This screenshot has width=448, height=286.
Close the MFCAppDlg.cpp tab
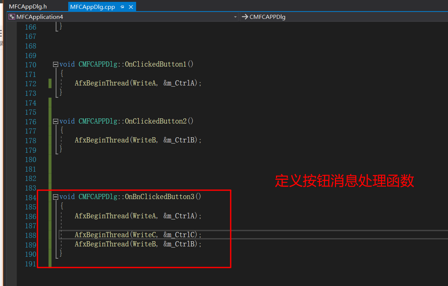(x=131, y=7)
